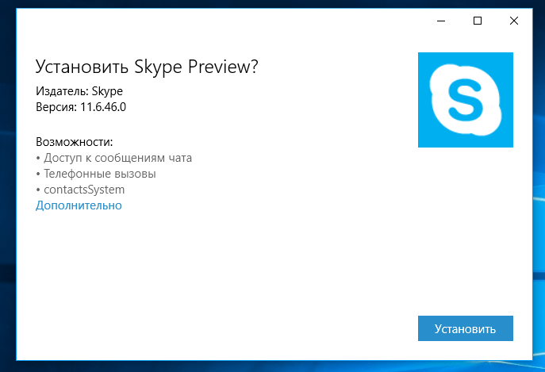Maximize the installer window
This screenshot has height=372, width=545.
pos(478,21)
